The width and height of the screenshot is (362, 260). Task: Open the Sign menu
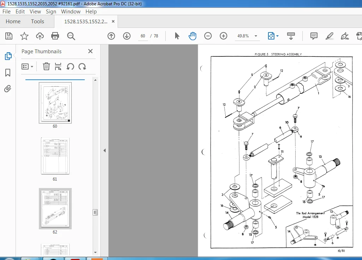point(51,12)
